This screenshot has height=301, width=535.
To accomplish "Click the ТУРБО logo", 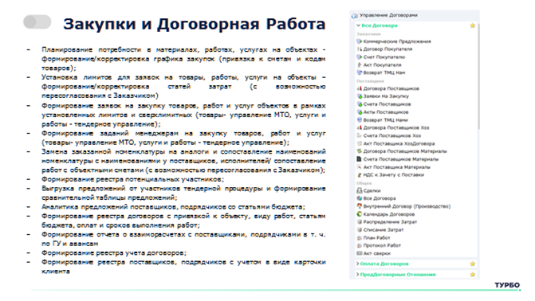I will click(507, 285).
